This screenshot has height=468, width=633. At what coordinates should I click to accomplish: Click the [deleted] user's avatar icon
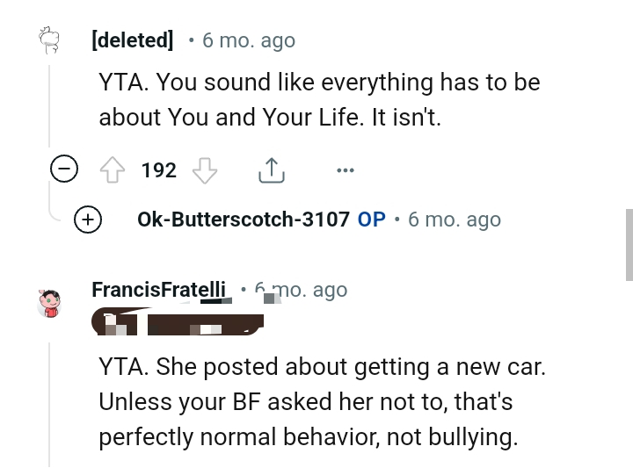pyautogui.click(x=49, y=40)
